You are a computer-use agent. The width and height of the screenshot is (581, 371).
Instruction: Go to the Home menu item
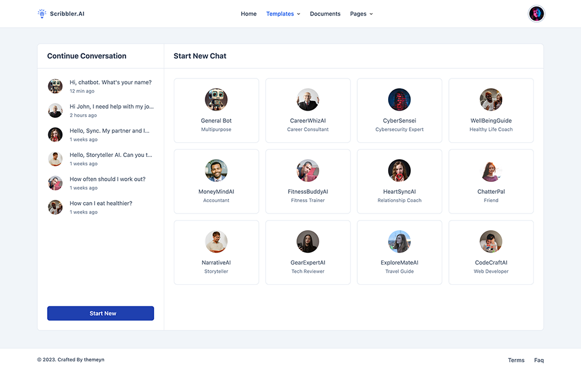(249, 14)
